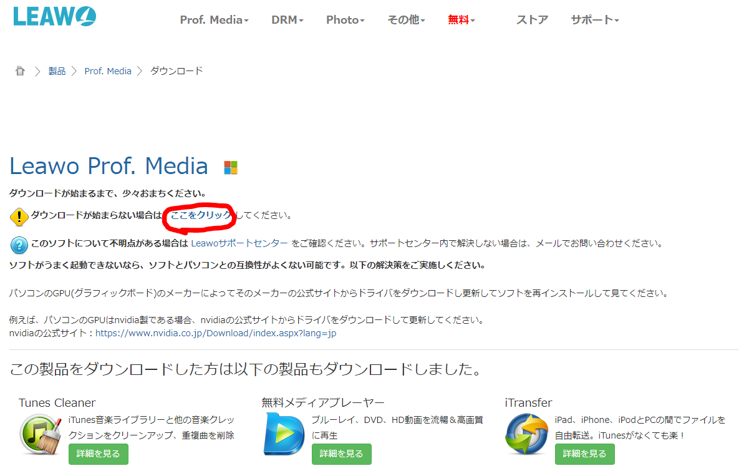Open the その他 dropdown menu

[406, 20]
